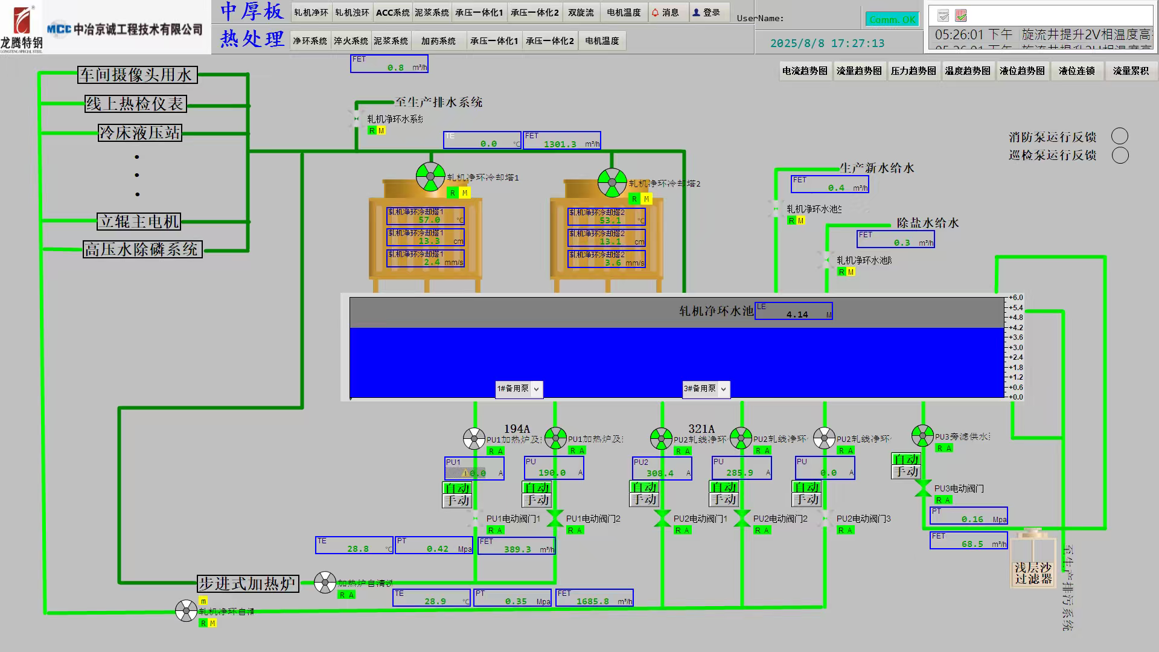Click the 液位连锁 button
This screenshot has width=1159, height=652.
[x=1076, y=71]
